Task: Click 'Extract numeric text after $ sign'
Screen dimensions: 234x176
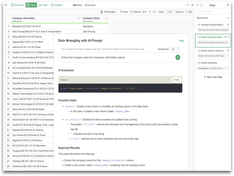Action: (213, 56)
